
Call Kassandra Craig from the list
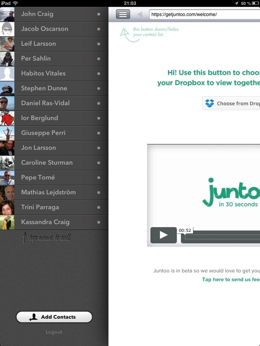click(45, 222)
